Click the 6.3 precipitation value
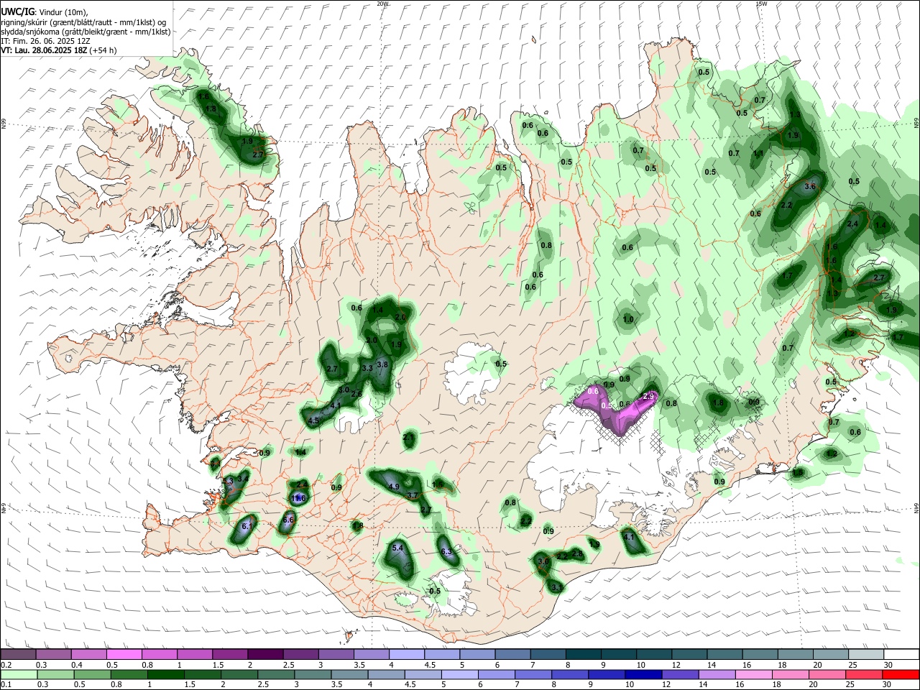 (x=446, y=552)
